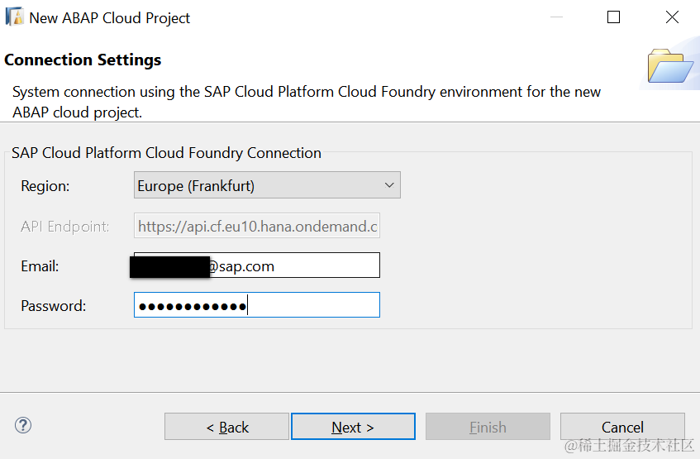Screen dimensions: 700x459
Task: Click the < Back button
Action: 226,427
